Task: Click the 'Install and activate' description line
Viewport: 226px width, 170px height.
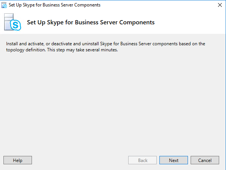Action: pos(105,44)
